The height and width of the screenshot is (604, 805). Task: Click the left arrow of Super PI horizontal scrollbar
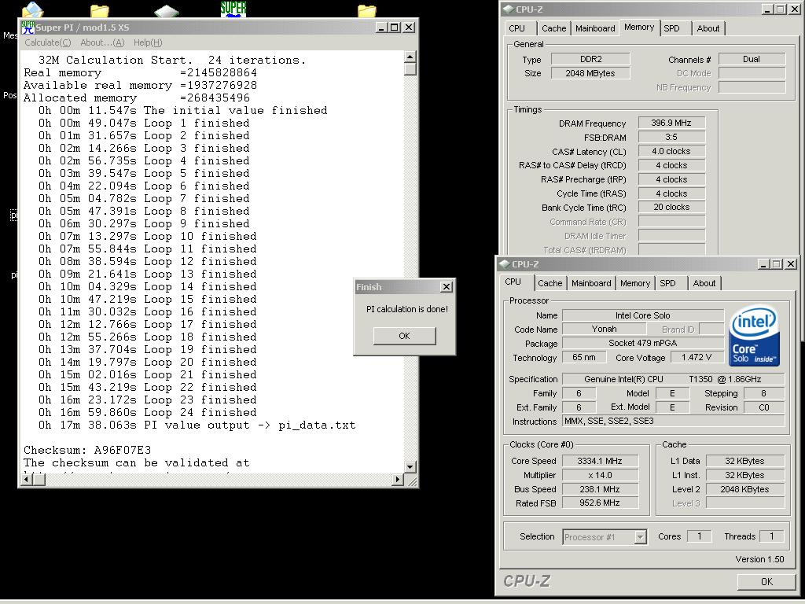(x=27, y=479)
